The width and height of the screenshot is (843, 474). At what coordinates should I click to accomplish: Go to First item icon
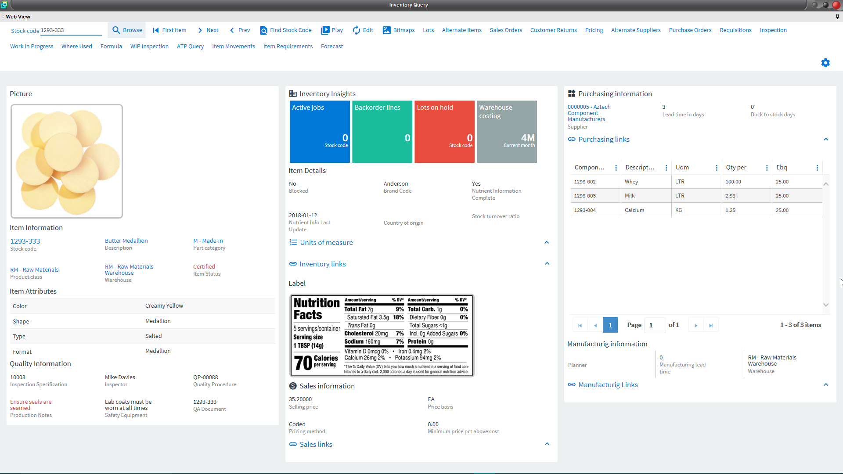[x=155, y=30]
